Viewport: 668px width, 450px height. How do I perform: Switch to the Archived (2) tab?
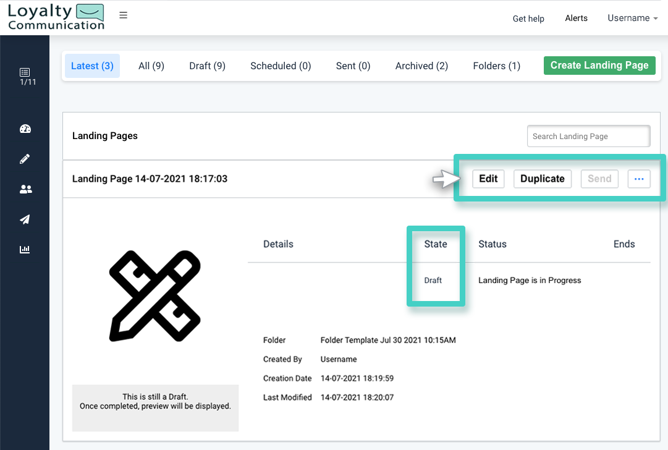click(422, 66)
